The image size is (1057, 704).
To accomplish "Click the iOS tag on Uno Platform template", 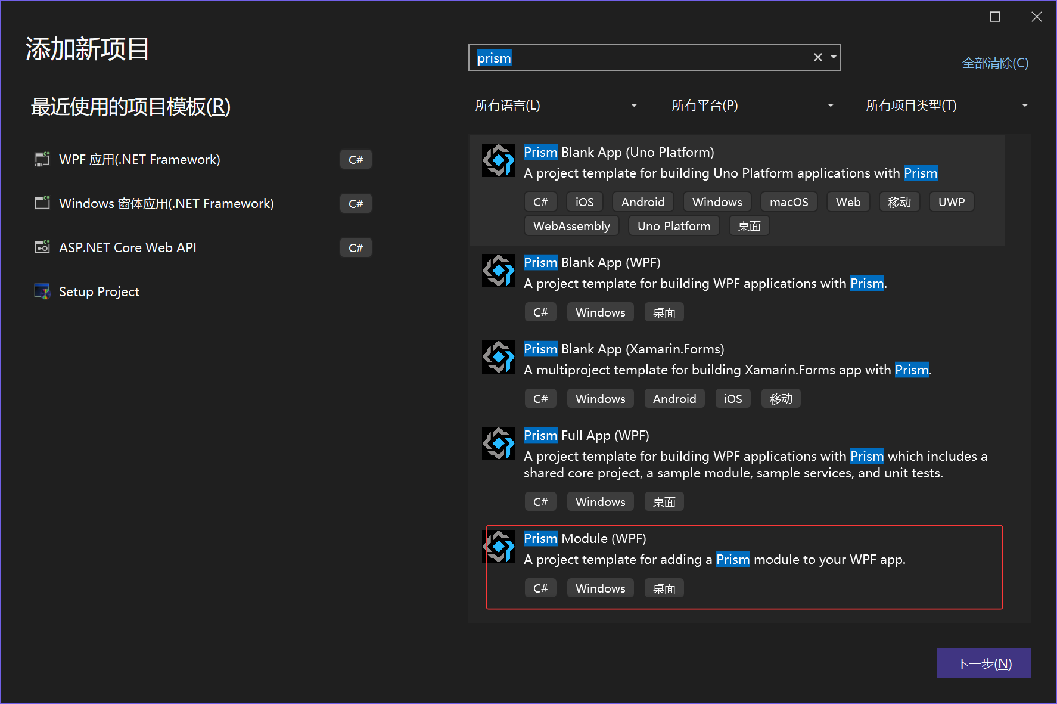I will 585,202.
